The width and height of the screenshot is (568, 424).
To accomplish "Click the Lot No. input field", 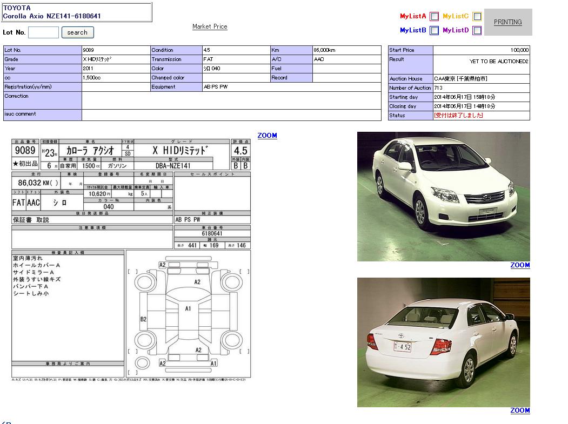I will pos(43,32).
